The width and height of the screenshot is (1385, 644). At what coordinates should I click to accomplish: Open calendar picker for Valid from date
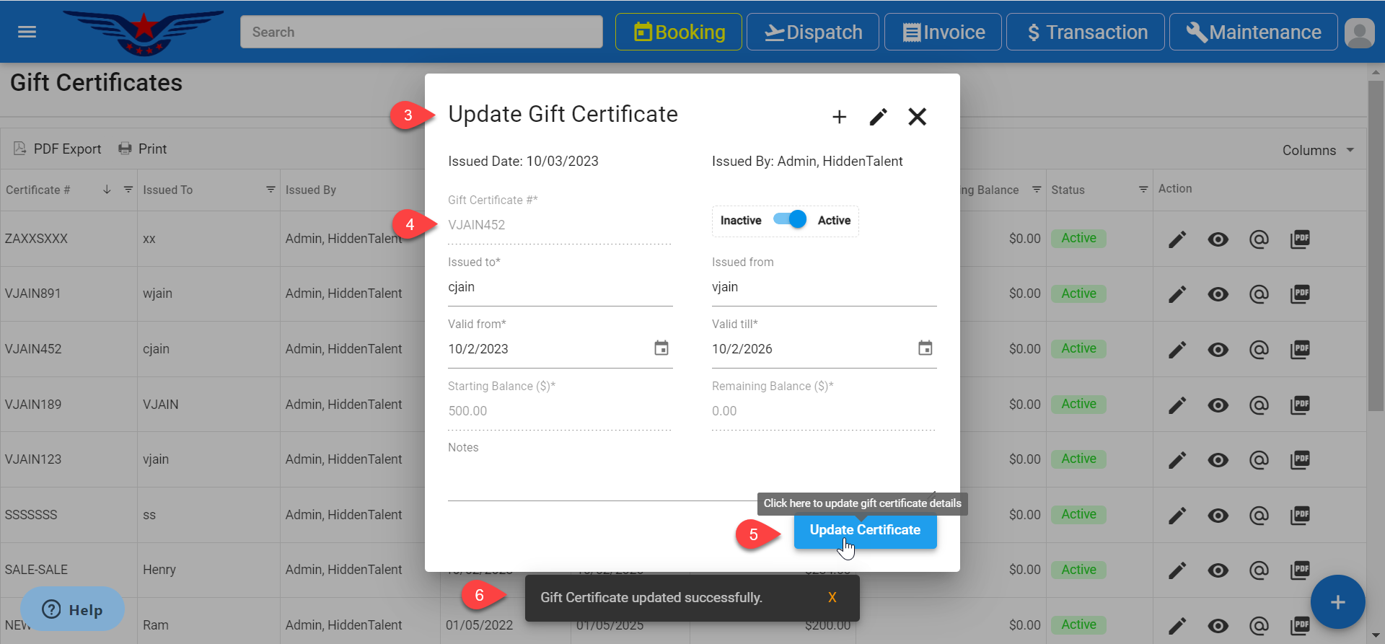coord(661,348)
